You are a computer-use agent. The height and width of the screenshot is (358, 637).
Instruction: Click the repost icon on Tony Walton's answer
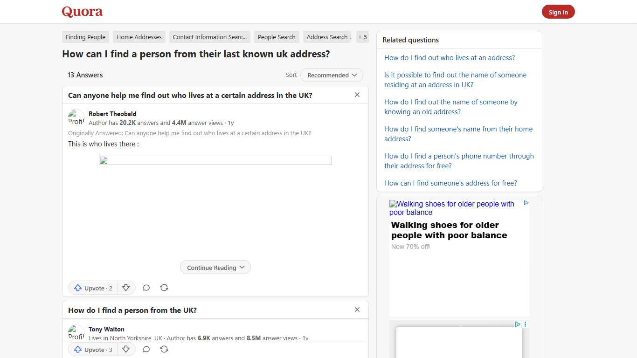164,349
